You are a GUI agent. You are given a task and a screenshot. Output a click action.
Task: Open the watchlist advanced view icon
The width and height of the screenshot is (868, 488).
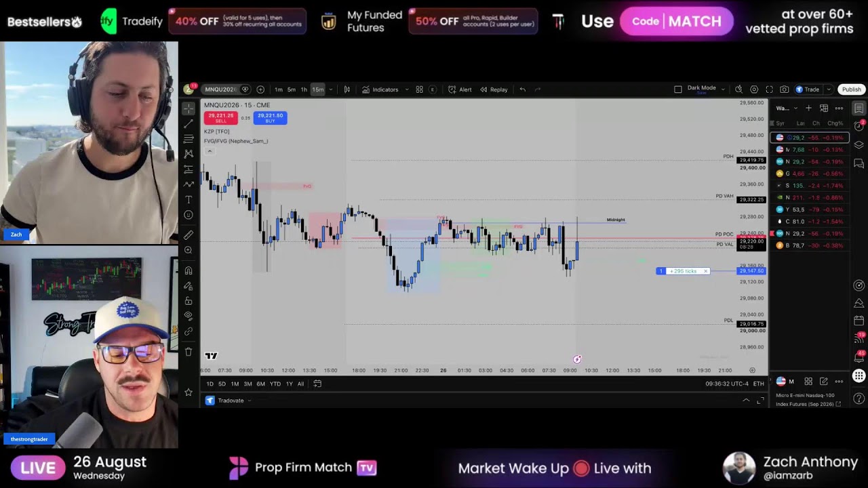[824, 108]
